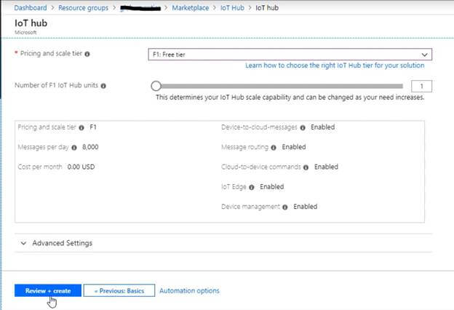Go back via Previous: Basics button
This screenshot has height=310, width=454.
pos(119,290)
